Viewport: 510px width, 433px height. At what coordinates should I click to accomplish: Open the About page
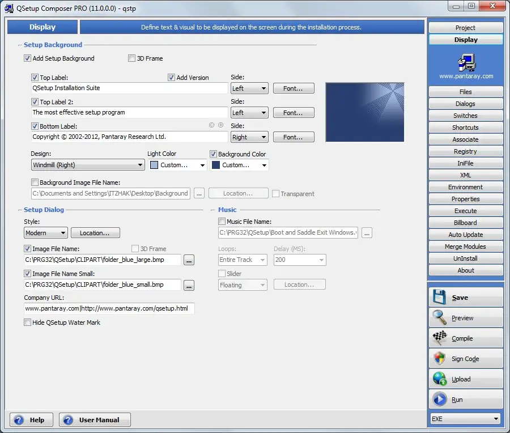(x=465, y=270)
